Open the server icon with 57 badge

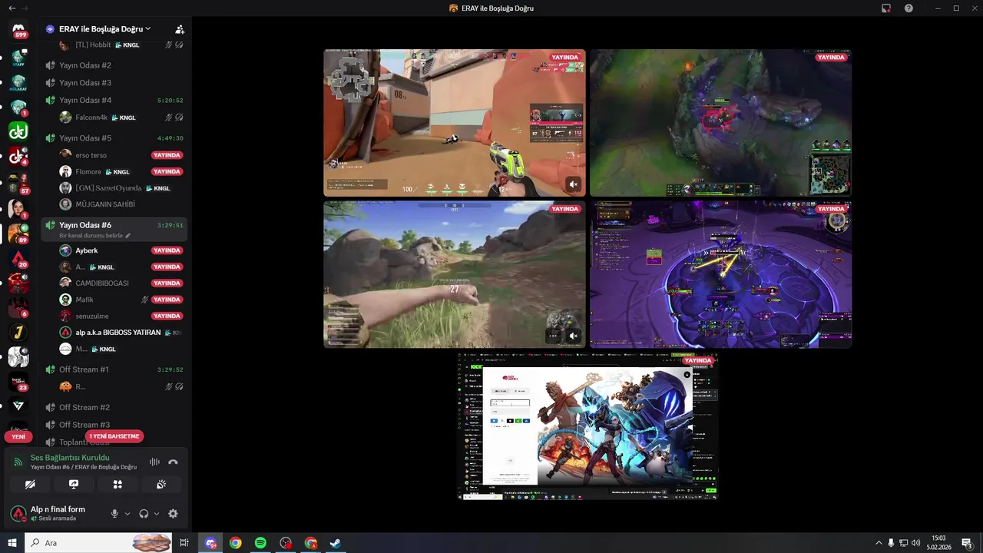click(x=18, y=183)
